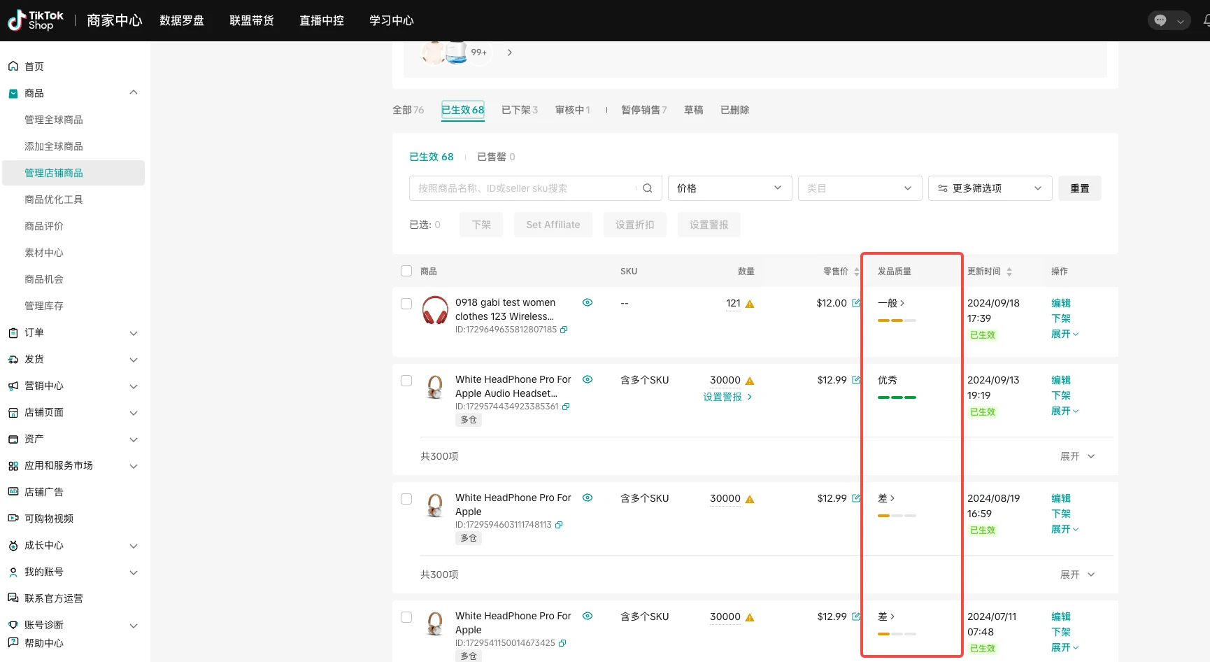Click 编辑 on the first product row
Viewport: 1210px width, 662px height.
click(1060, 302)
